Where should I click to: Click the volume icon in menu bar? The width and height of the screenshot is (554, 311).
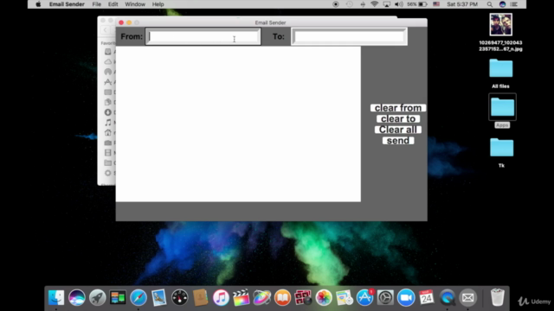pyautogui.click(x=398, y=4)
